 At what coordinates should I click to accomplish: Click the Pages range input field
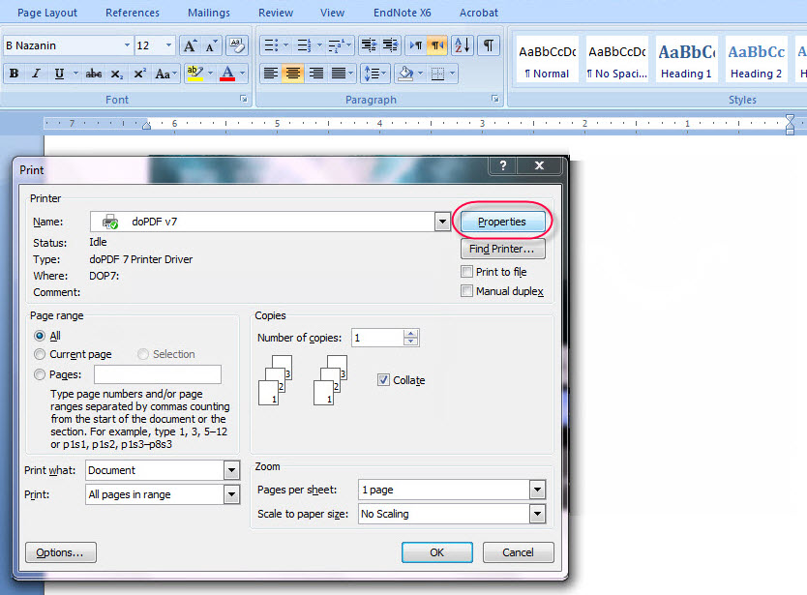[x=157, y=374]
